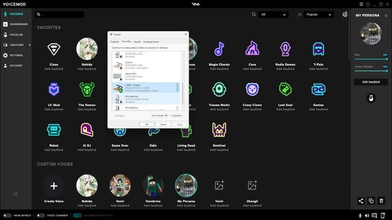Click the phone icon in bottom-right corner

click(x=382, y=216)
